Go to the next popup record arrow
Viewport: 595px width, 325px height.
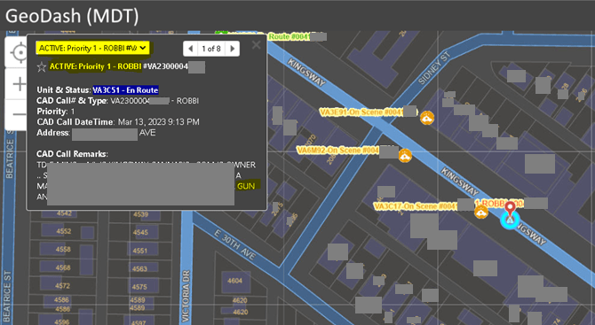tap(233, 49)
